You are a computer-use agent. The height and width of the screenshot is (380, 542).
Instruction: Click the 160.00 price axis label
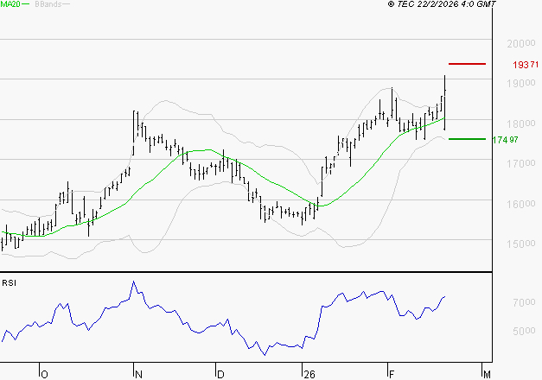pyautogui.click(x=521, y=204)
